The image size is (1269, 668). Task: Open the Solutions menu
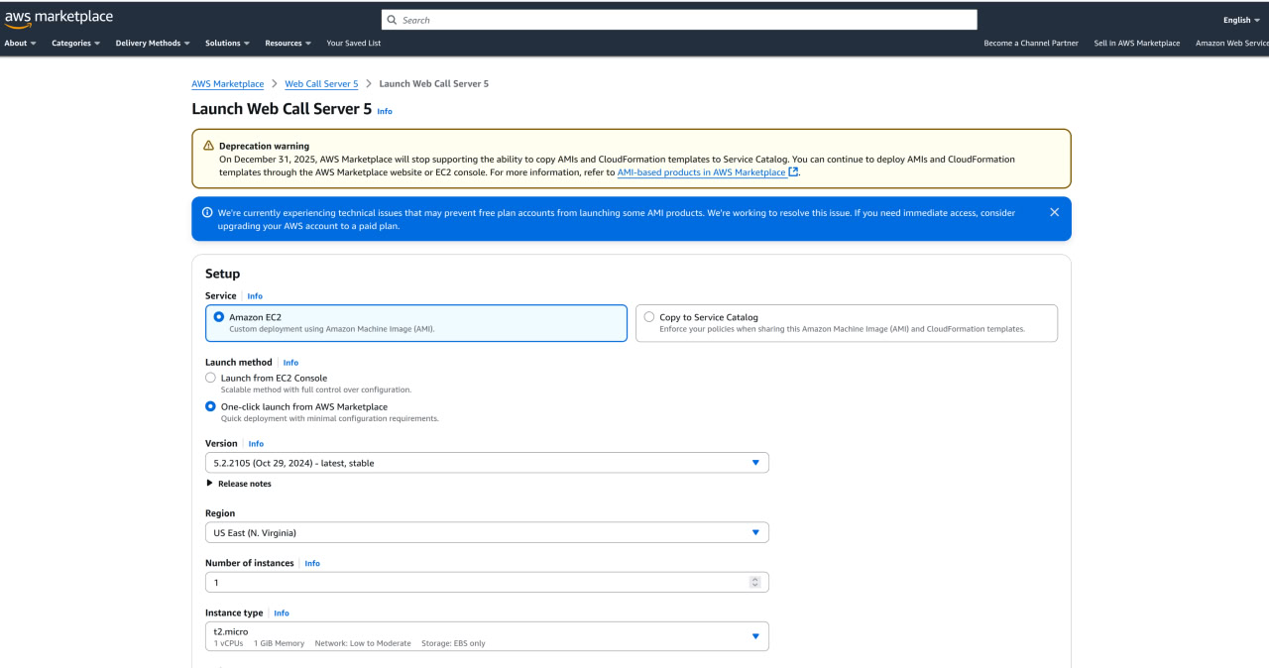click(x=227, y=43)
